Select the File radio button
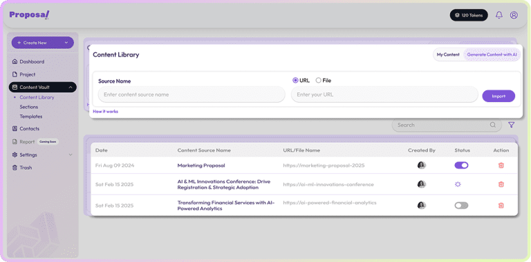 tap(318, 81)
